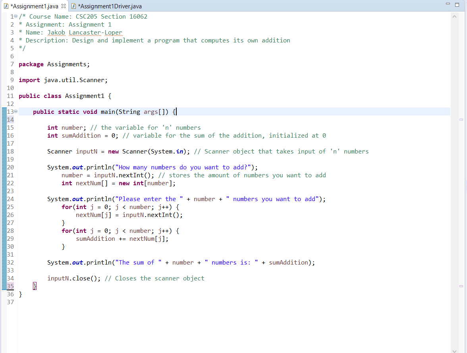Screen dimensions: 467x353
Task: Collapse the main method fold marker
Action: pyautogui.click(x=15, y=111)
